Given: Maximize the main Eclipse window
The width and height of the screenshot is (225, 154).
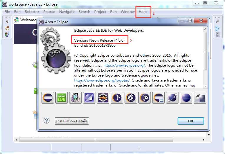Looking at the screenshot, I should pyautogui.click(x=205, y=3).
